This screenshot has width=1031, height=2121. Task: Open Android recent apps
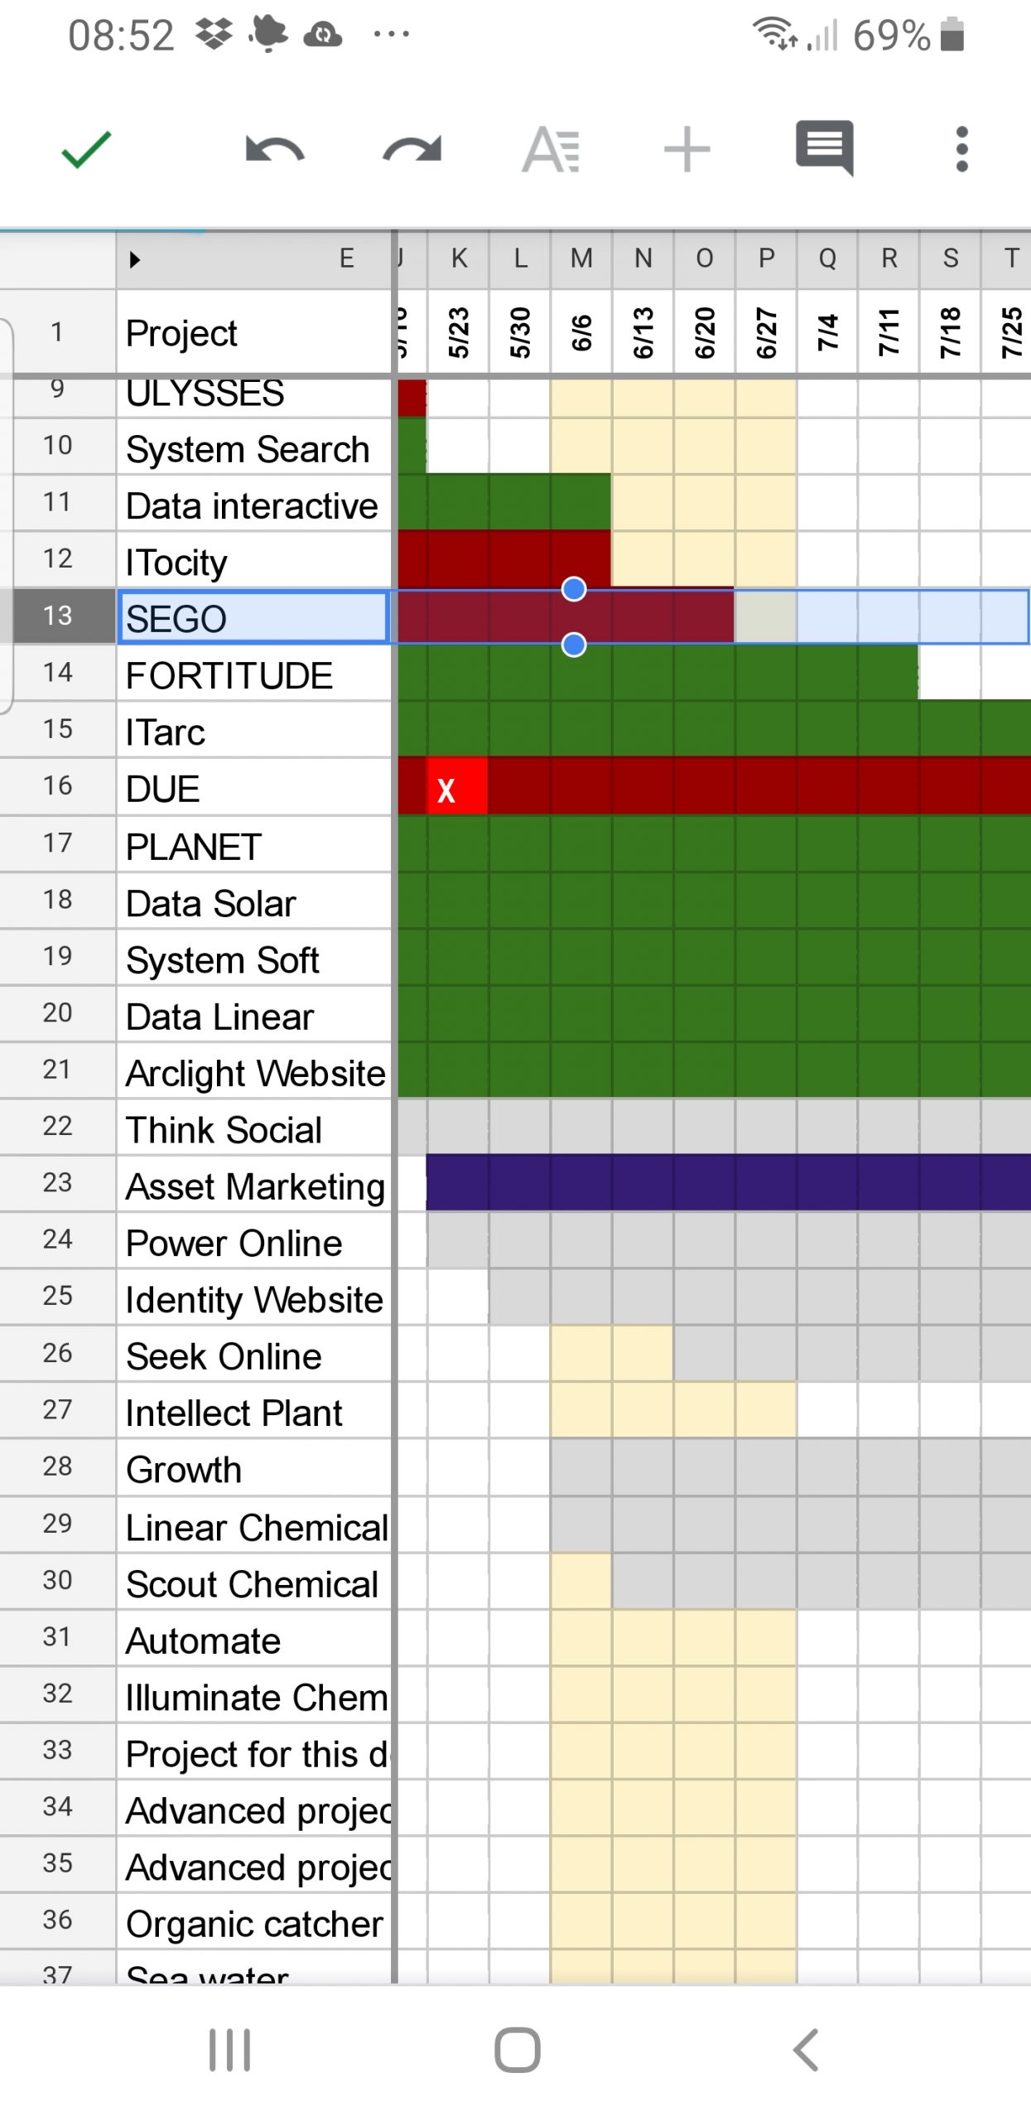coord(229,2050)
